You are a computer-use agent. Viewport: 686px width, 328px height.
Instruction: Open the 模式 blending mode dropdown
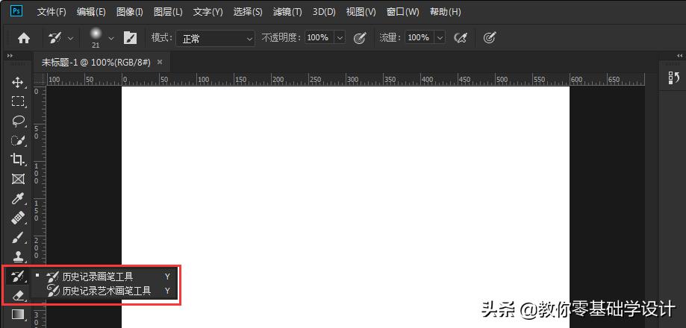point(215,39)
